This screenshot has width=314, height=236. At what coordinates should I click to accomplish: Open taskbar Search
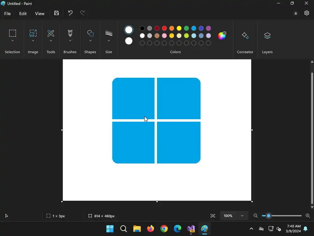(123, 229)
